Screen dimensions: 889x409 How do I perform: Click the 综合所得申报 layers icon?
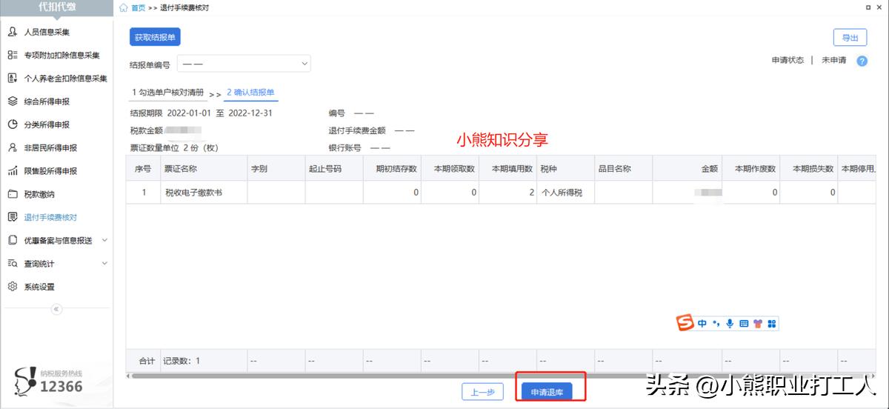[13, 102]
